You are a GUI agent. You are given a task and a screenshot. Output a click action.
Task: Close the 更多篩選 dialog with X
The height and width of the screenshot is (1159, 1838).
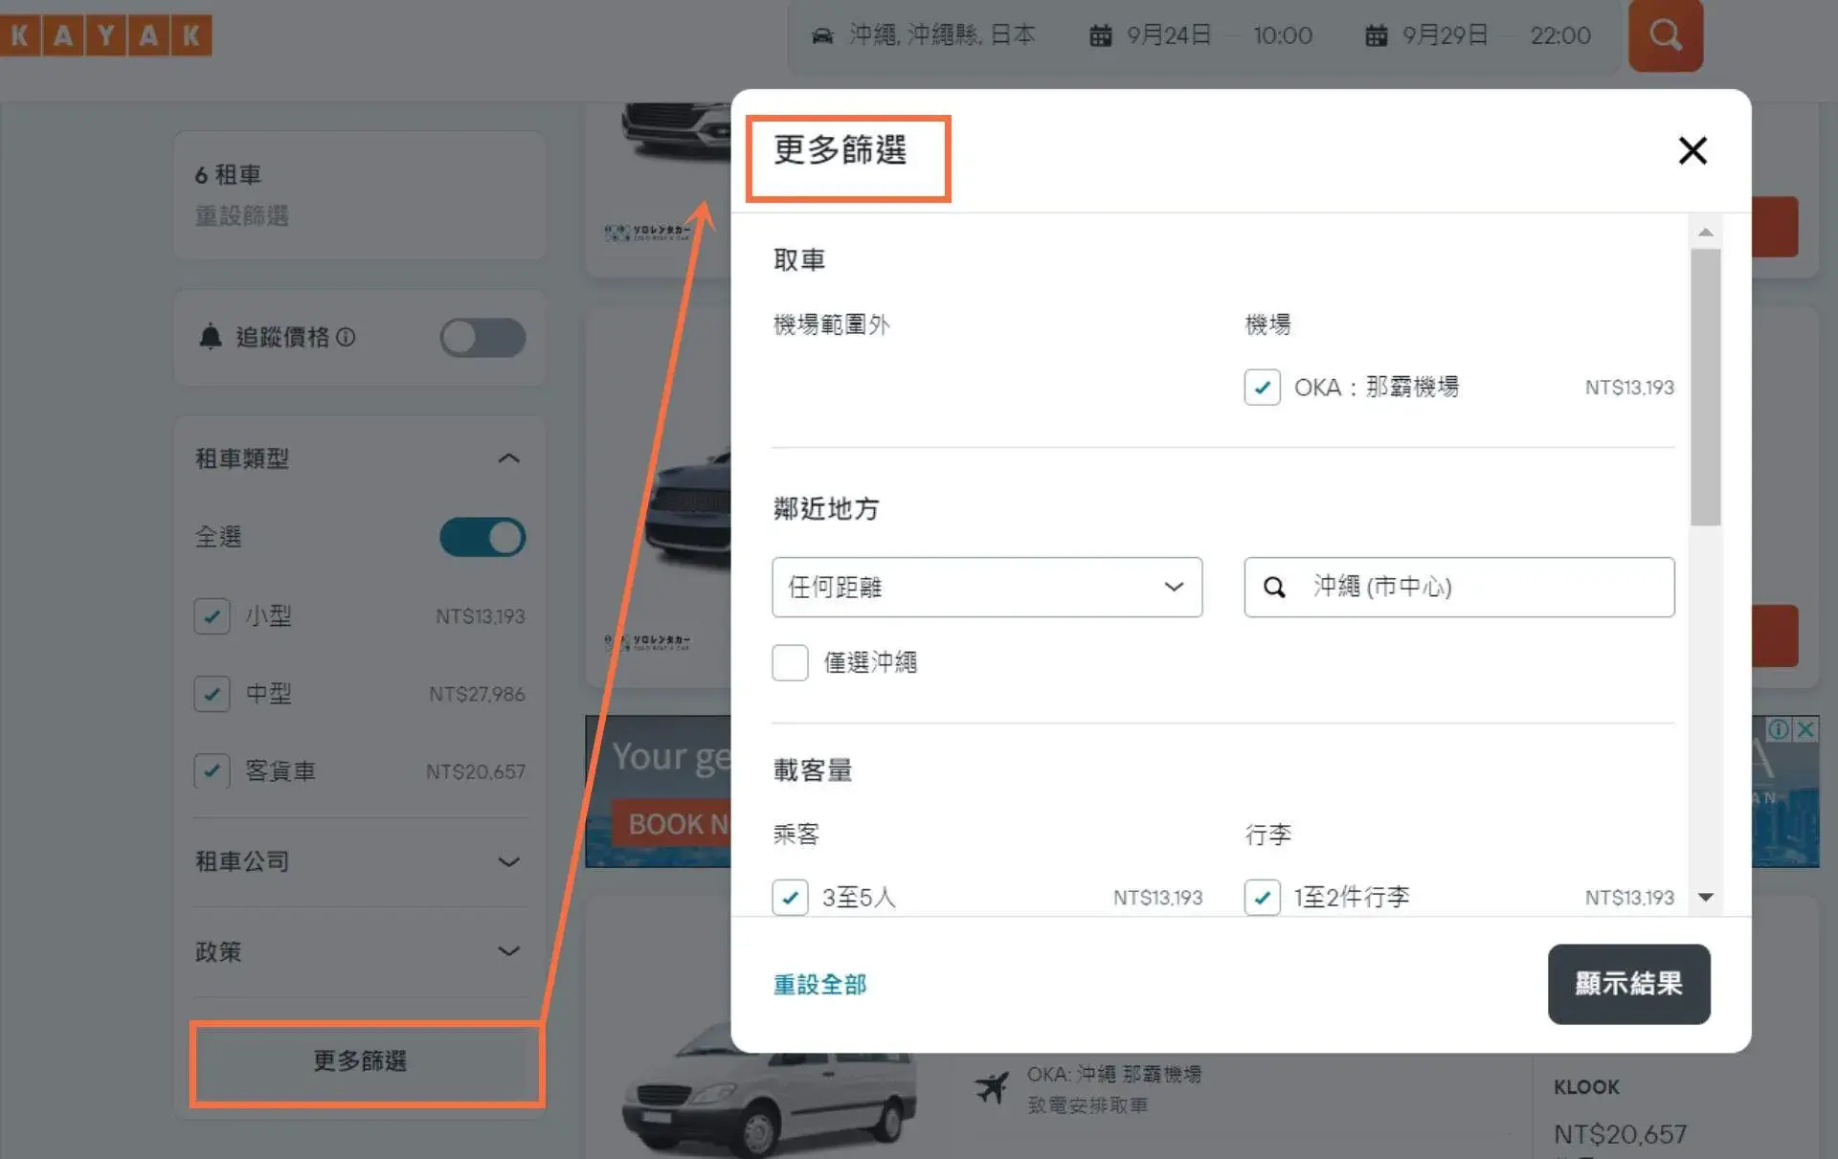pos(1692,150)
